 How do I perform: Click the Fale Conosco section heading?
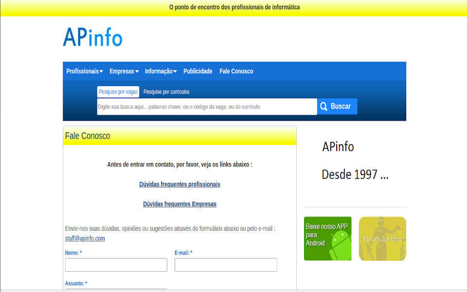[88, 136]
